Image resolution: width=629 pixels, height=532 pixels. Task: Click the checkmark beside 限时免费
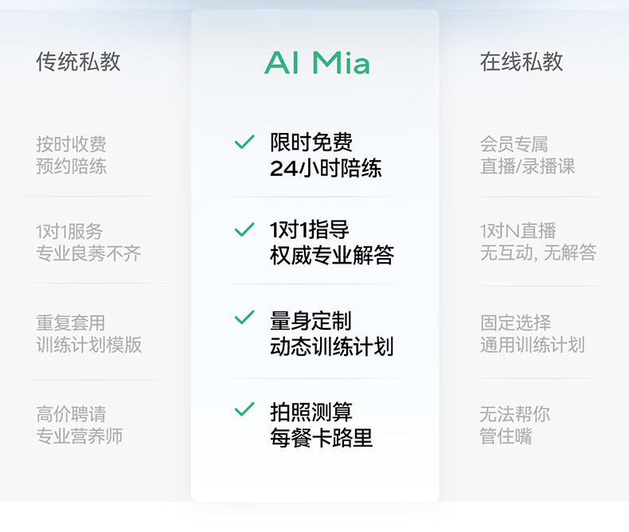click(244, 143)
